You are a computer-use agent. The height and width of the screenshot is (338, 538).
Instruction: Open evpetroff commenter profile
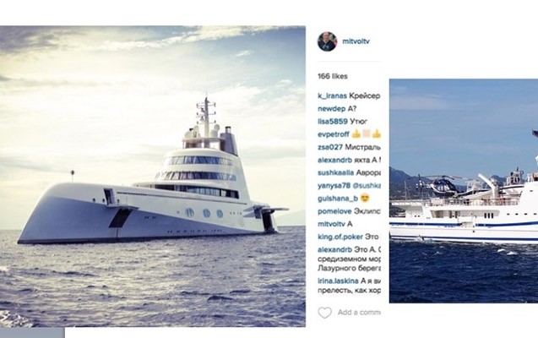click(x=333, y=134)
